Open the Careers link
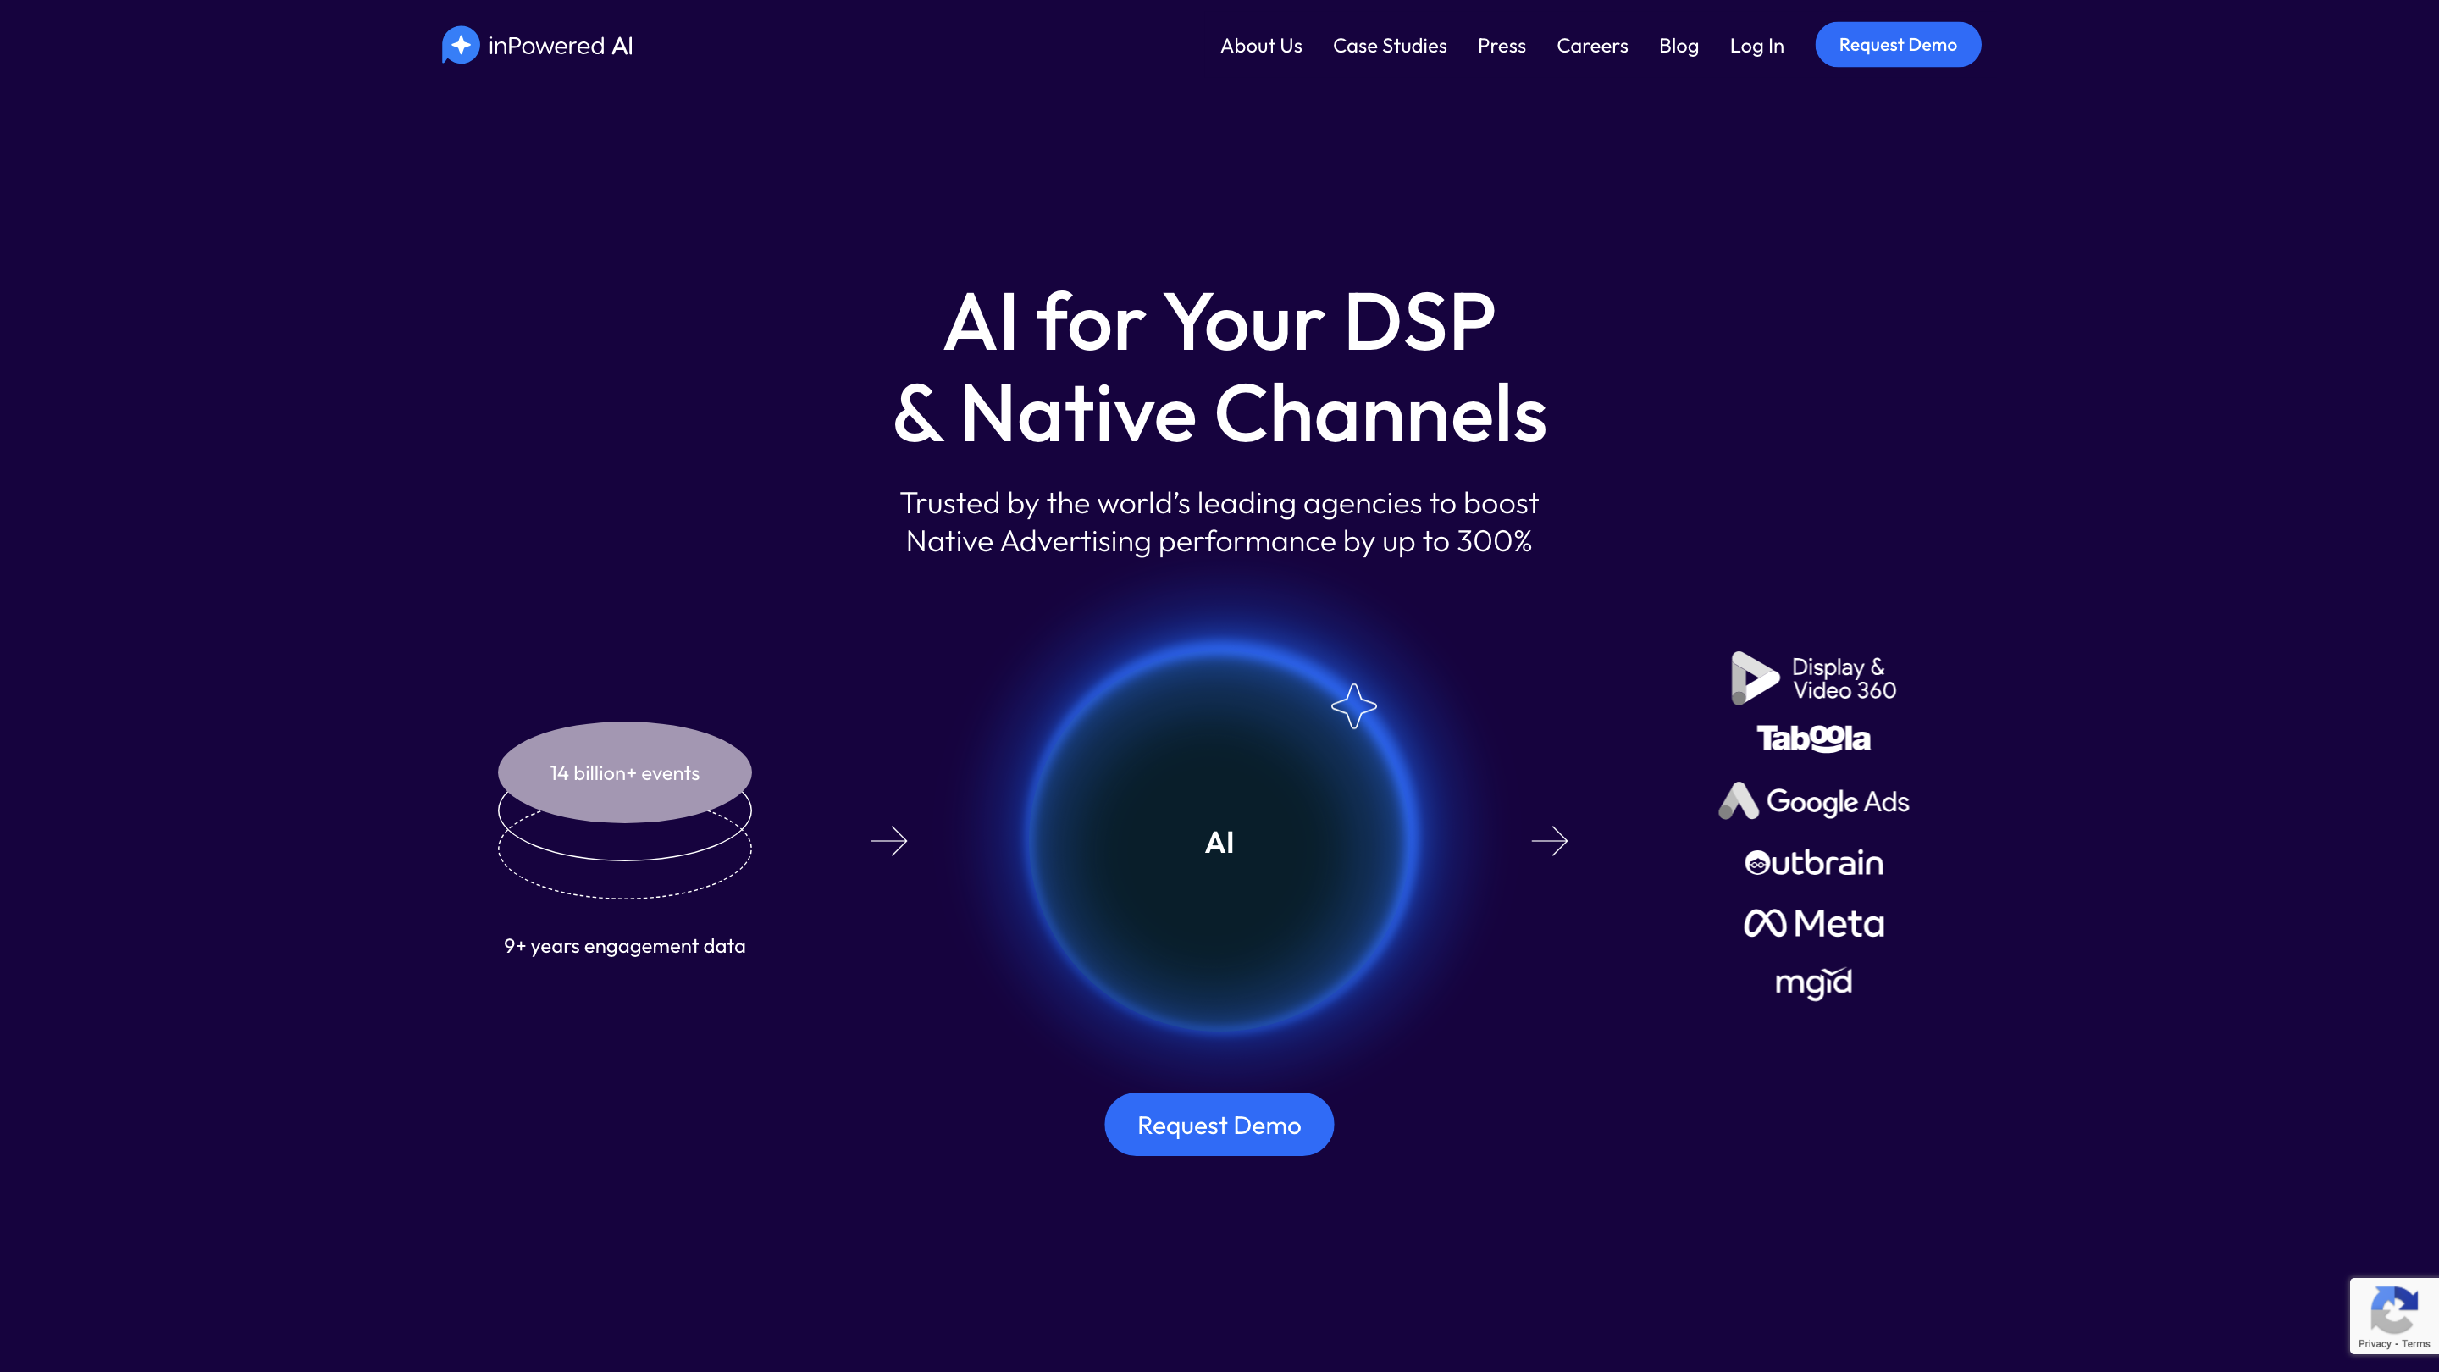2439x1372 pixels. point(1591,46)
